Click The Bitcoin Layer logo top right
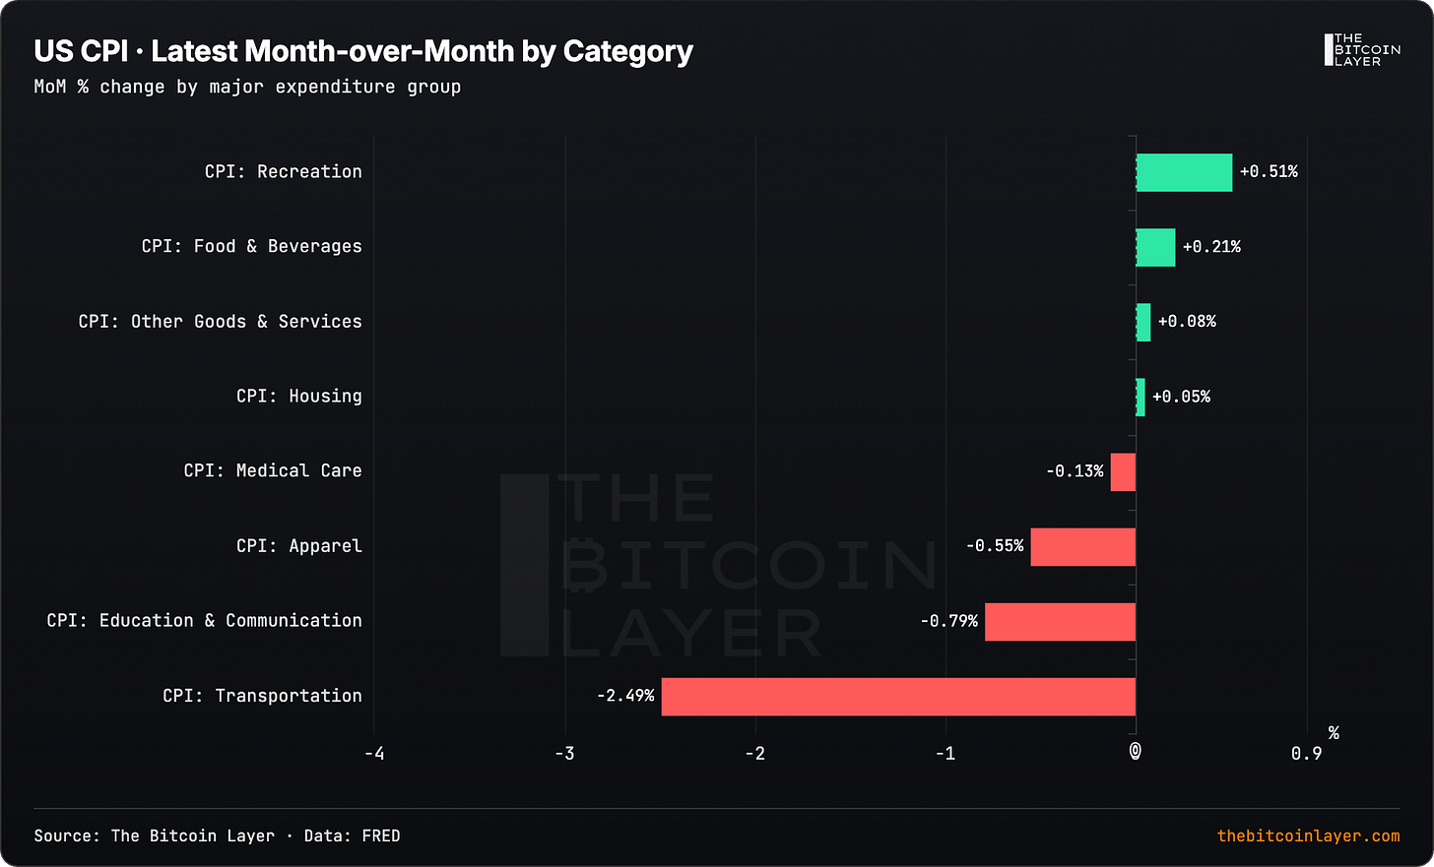 tap(1362, 50)
